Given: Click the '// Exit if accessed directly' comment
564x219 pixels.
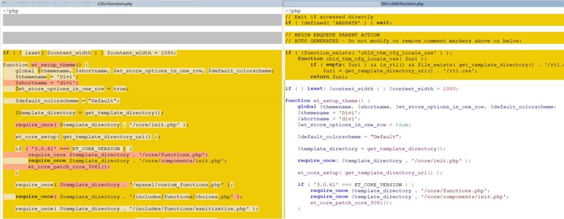Looking at the screenshot, I should [x=329, y=17].
